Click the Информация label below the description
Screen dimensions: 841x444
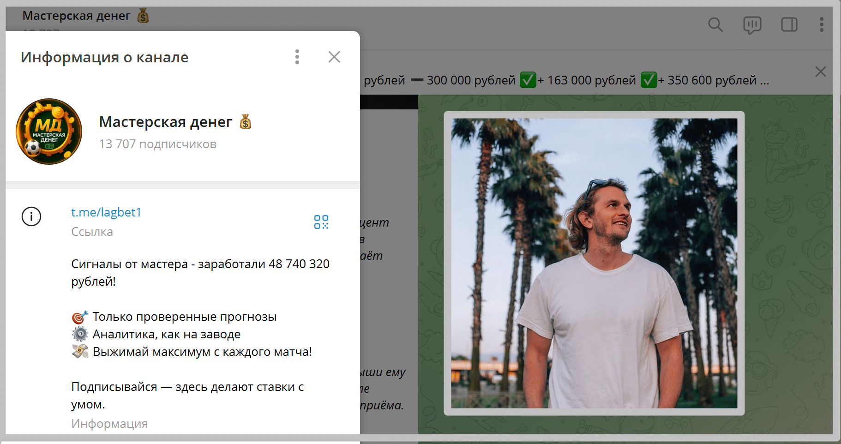click(x=109, y=424)
